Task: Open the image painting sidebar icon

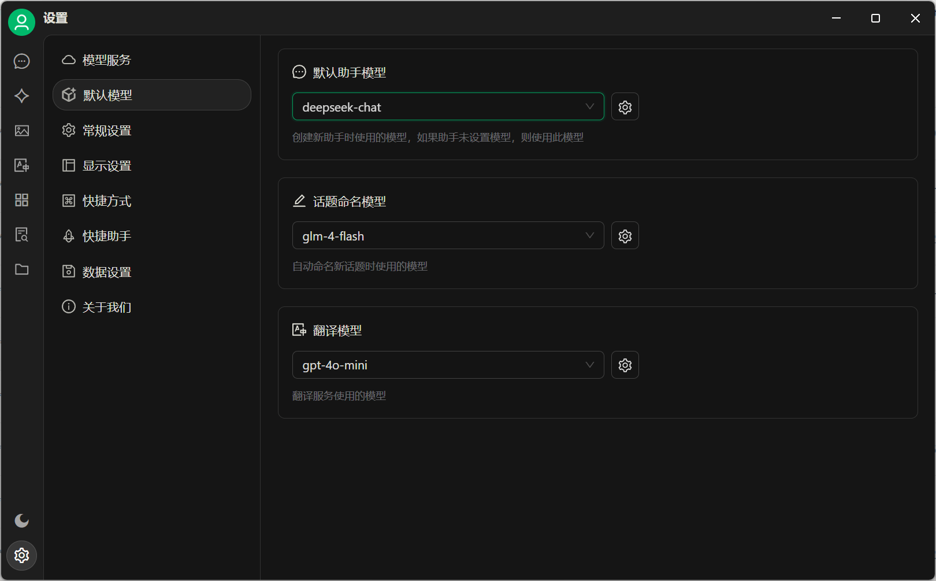Action: pos(22,131)
